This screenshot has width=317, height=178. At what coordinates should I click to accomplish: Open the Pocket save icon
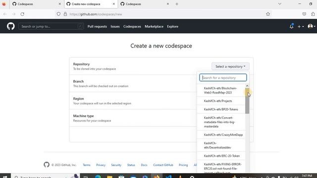point(304,14)
